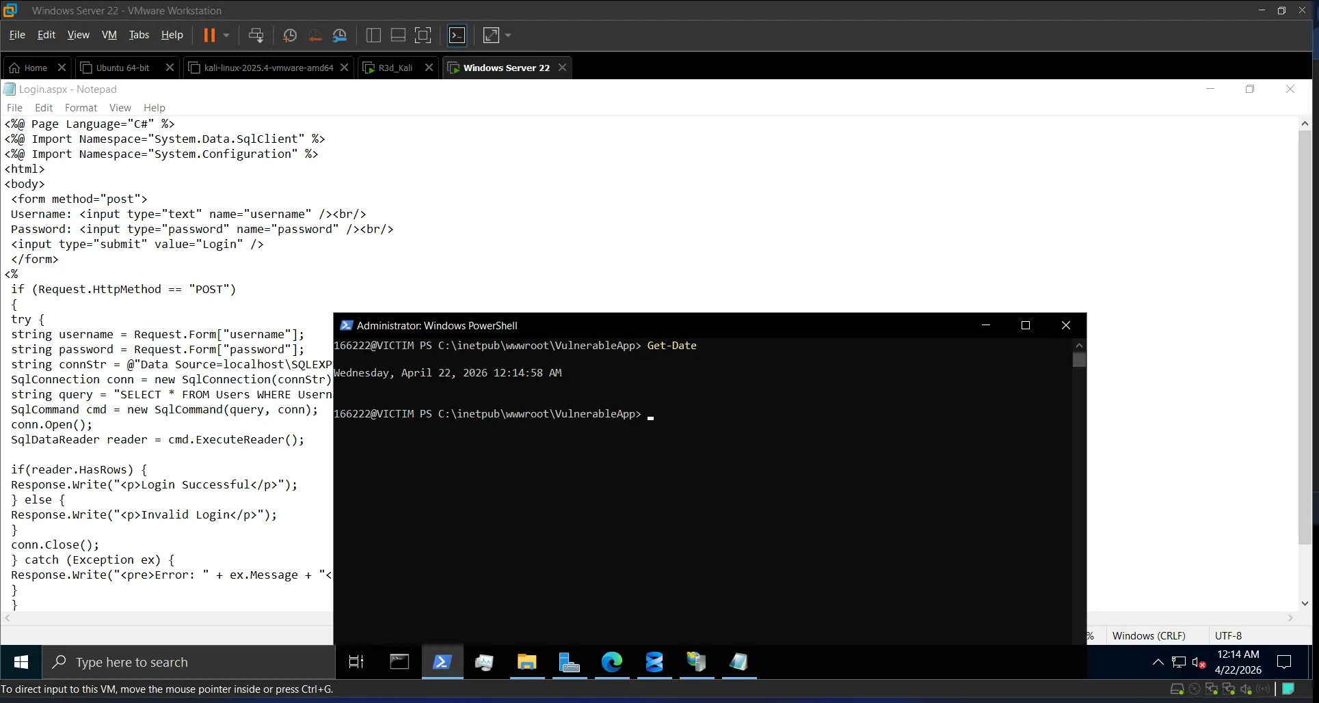Open VMware Edit menu
The width and height of the screenshot is (1319, 703).
46,35
